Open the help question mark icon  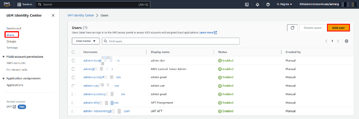coord(268,5)
